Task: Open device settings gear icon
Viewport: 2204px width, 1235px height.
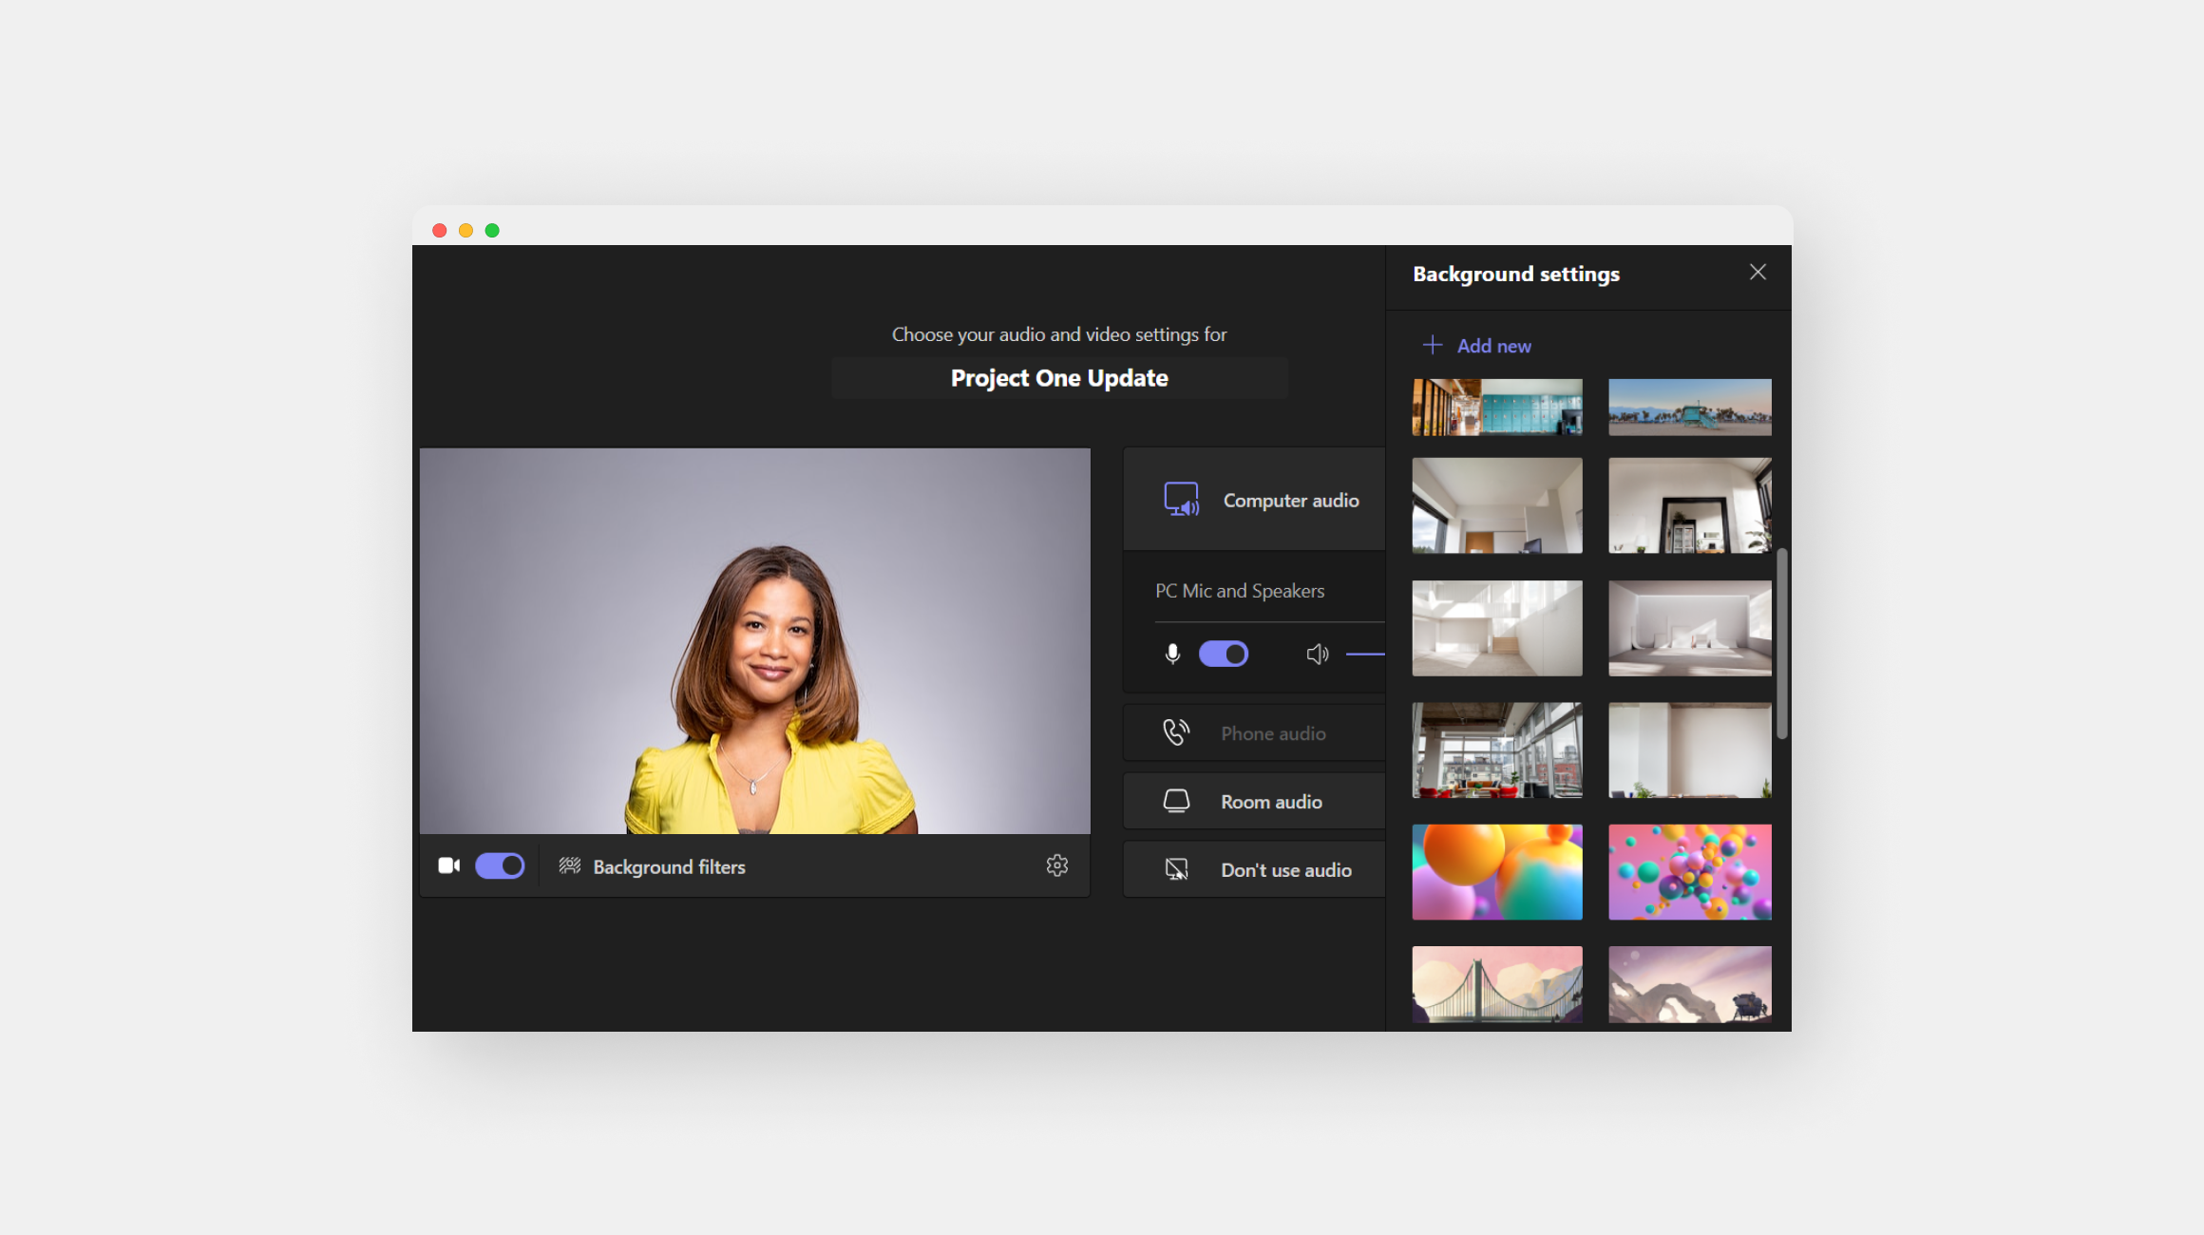Action: 1056,865
